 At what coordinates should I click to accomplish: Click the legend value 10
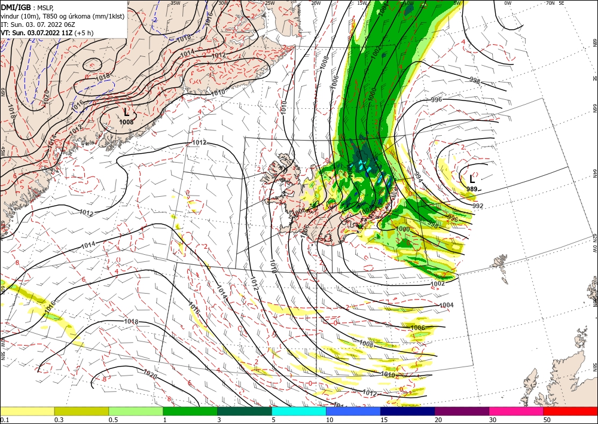pos(329,420)
